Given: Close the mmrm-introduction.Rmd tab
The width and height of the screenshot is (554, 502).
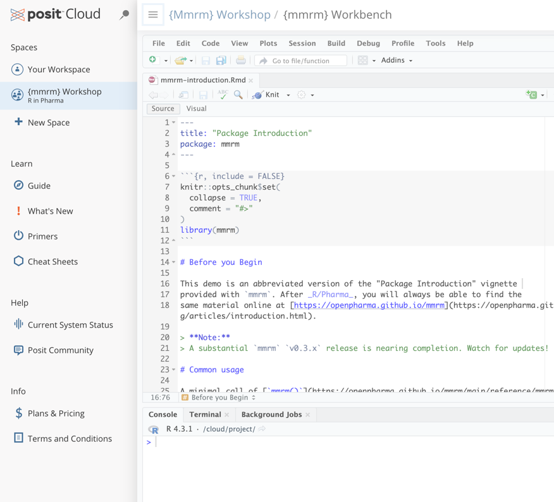Looking at the screenshot, I should (x=251, y=80).
